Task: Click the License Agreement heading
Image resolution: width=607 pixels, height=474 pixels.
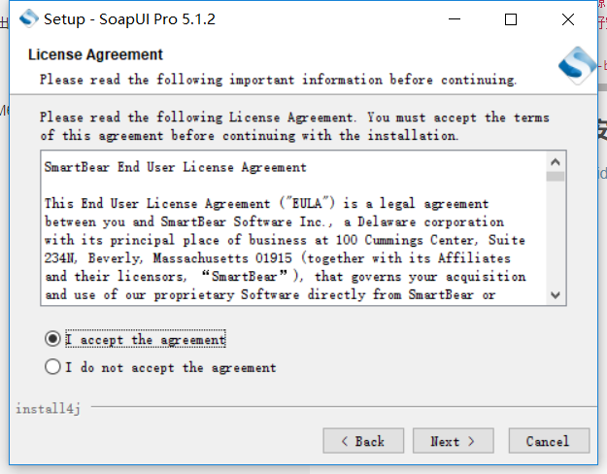Action: click(95, 54)
